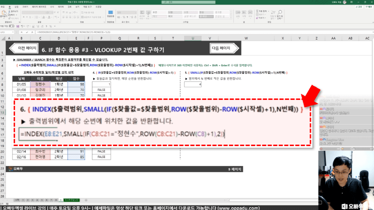Open the Insert (삽입) ribbon tab
This screenshot has height=210, width=374.
tap(16, 7)
